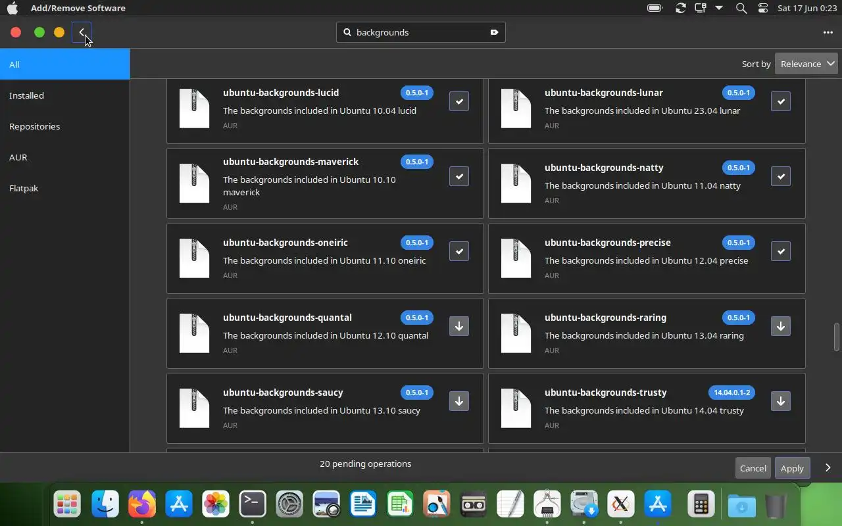Open the spreadsheet app in dock
This screenshot has width=842, height=526.
click(x=399, y=504)
